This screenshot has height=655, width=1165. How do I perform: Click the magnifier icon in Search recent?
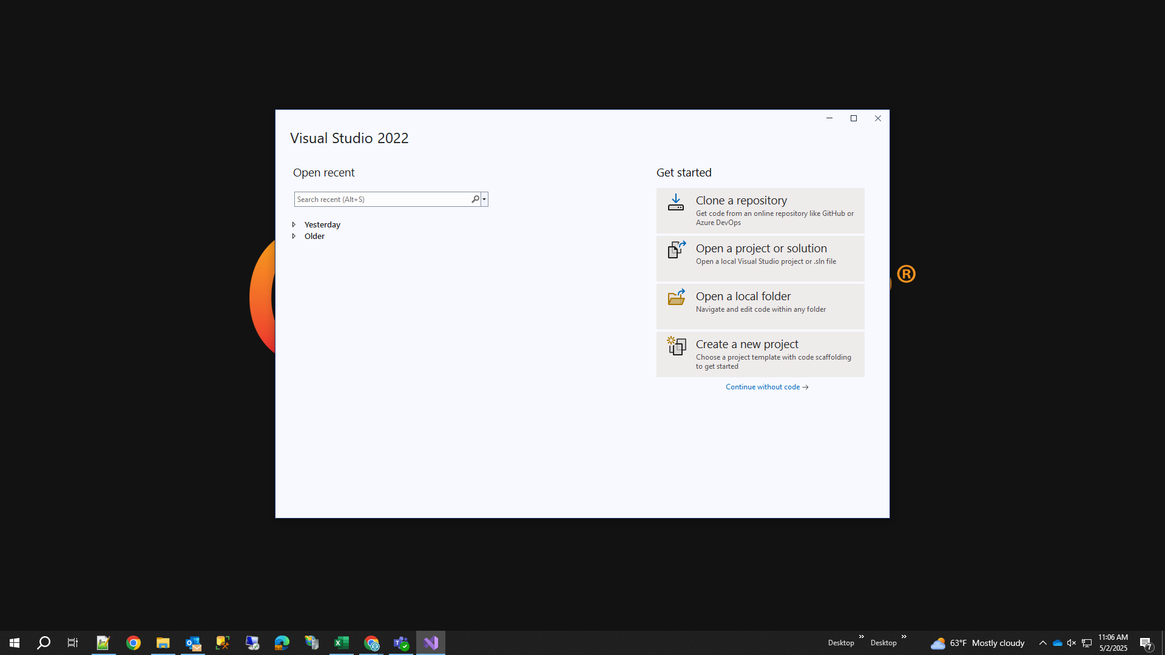click(x=475, y=199)
